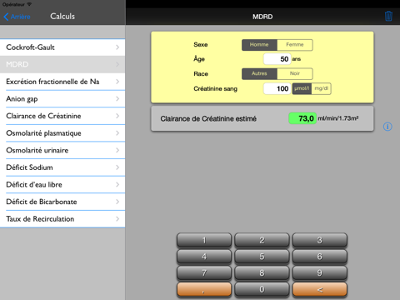
Task: Tap chevron on the Anion gap row
Action: point(117,99)
